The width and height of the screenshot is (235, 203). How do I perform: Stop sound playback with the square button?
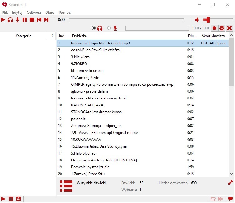32,20
